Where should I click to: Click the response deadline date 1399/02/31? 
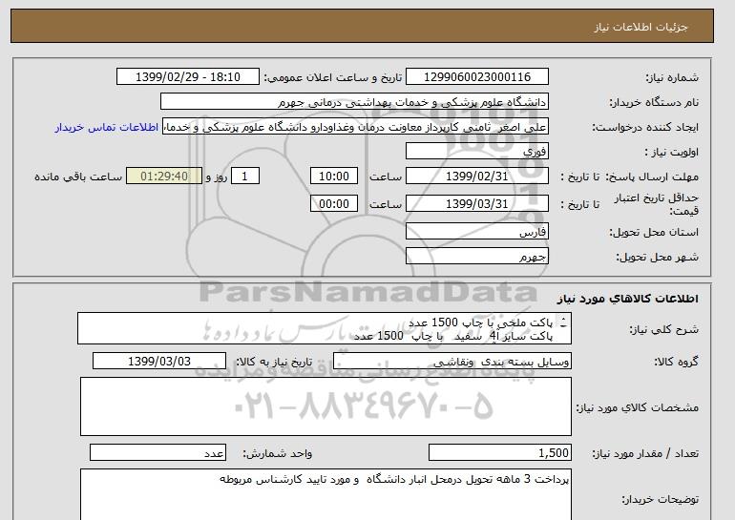coord(476,177)
